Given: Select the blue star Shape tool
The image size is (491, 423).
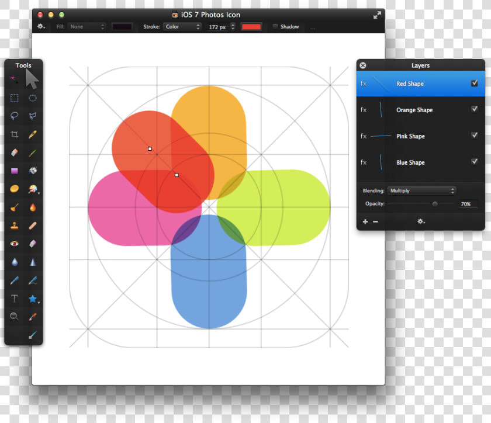Looking at the screenshot, I should click(x=33, y=299).
